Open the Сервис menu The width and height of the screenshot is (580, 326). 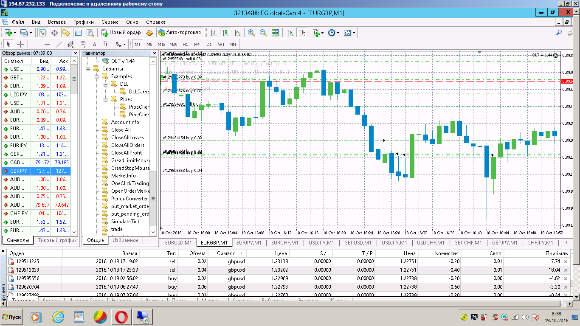tap(110, 22)
